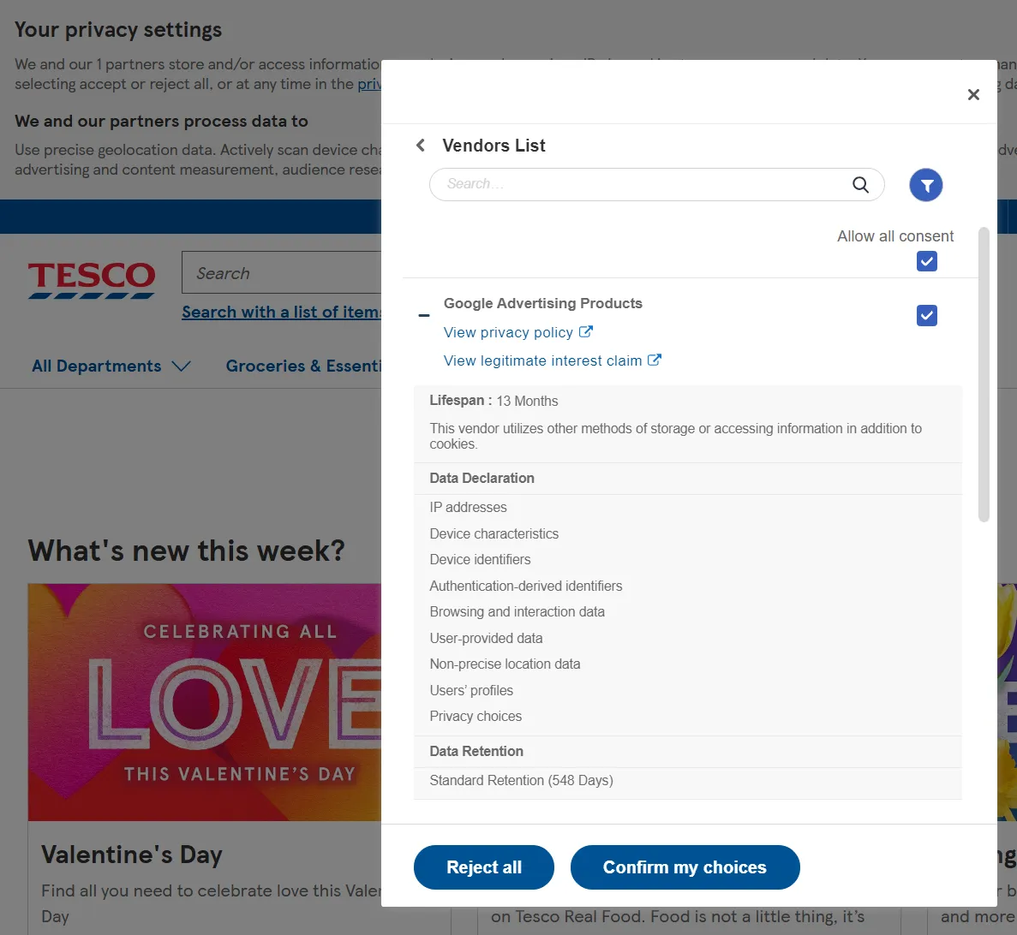The width and height of the screenshot is (1017, 935).
Task: Click the Reject all button
Action: [x=483, y=867]
